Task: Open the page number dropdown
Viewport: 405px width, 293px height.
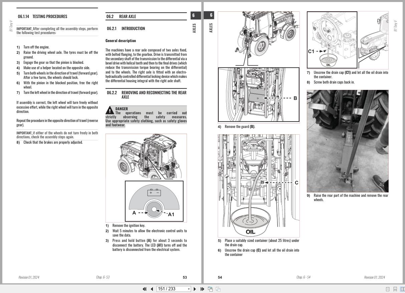Action: pos(189,289)
